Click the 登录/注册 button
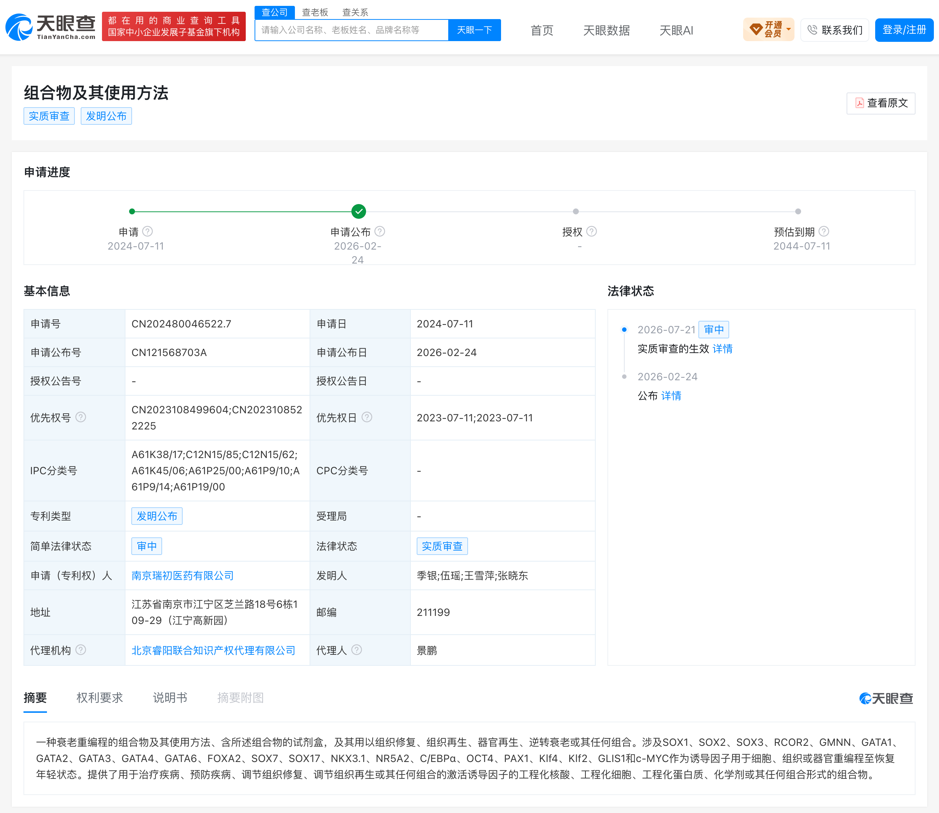Screen dimensions: 939x813 click(x=904, y=30)
